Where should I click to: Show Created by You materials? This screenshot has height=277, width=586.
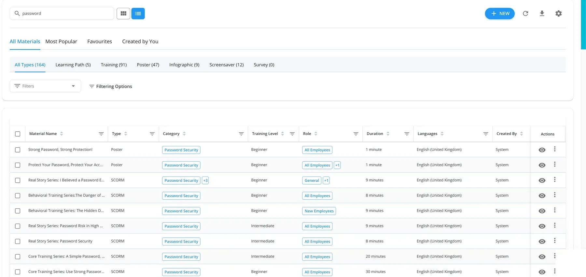tap(140, 42)
